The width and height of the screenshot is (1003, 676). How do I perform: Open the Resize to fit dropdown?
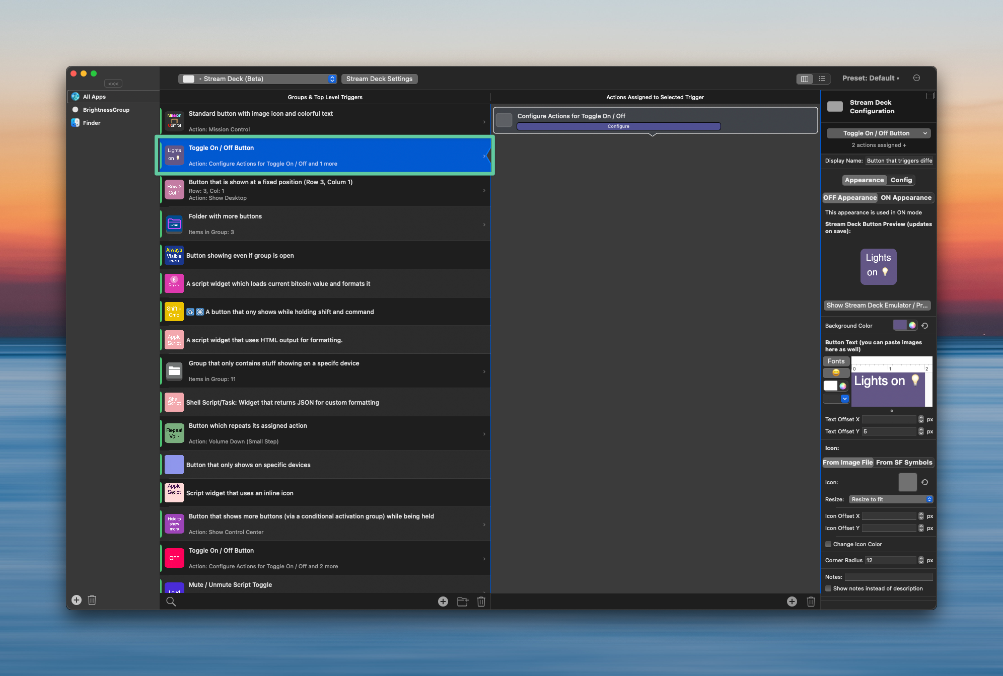point(891,499)
